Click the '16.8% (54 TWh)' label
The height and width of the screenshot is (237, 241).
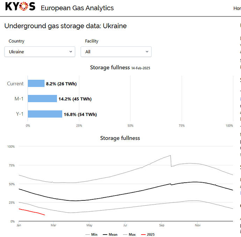coord(80,114)
